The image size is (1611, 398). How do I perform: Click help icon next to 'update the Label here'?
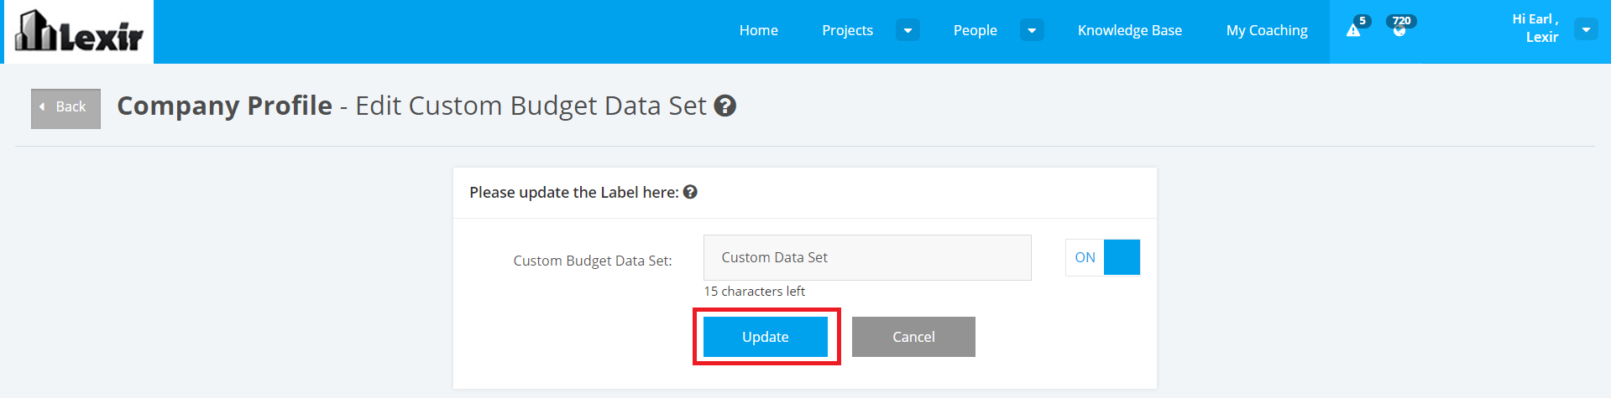(x=690, y=192)
